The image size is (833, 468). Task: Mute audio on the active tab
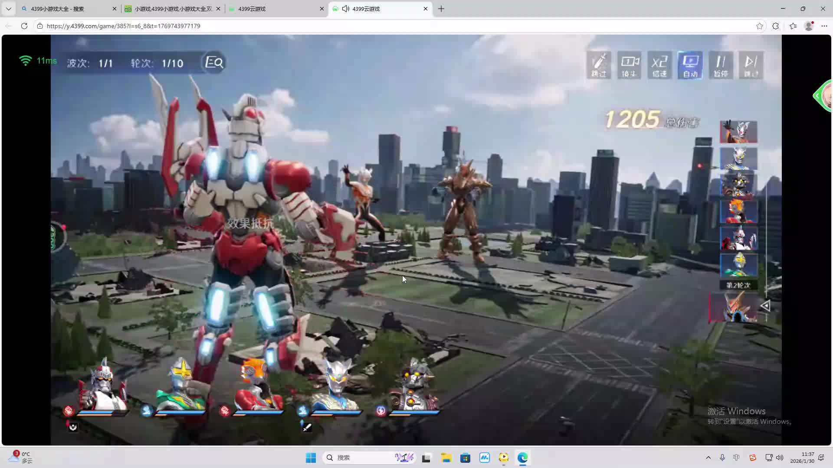click(x=346, y=9)
